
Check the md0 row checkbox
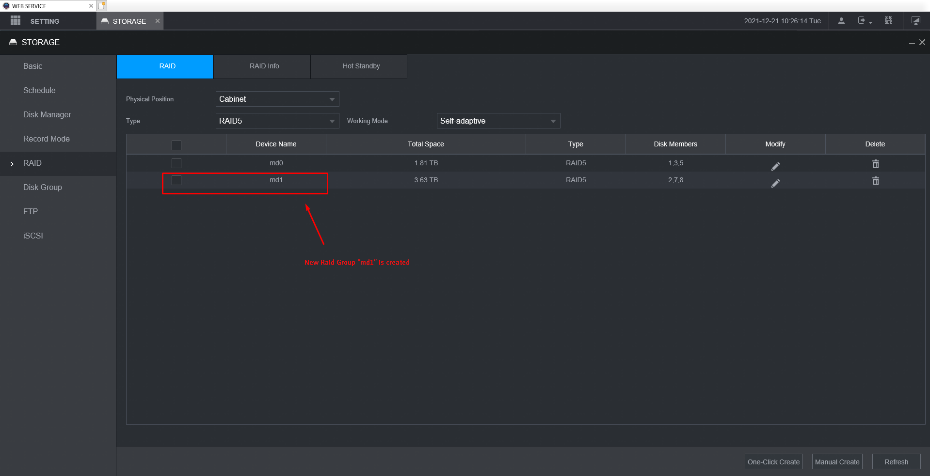coord(176,163)
